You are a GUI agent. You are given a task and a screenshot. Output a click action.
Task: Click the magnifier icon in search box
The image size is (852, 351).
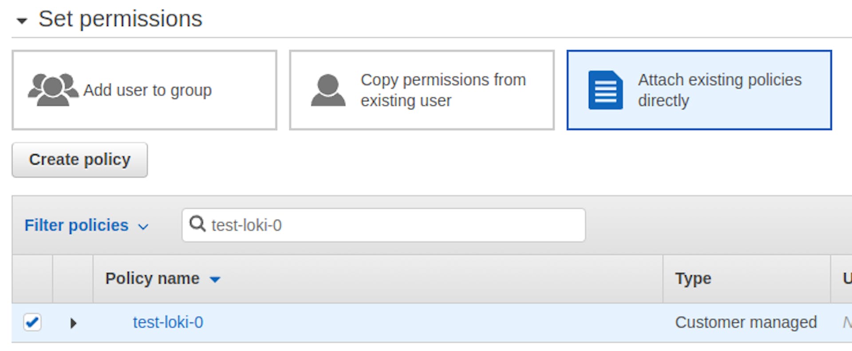[x=197, y=224]
